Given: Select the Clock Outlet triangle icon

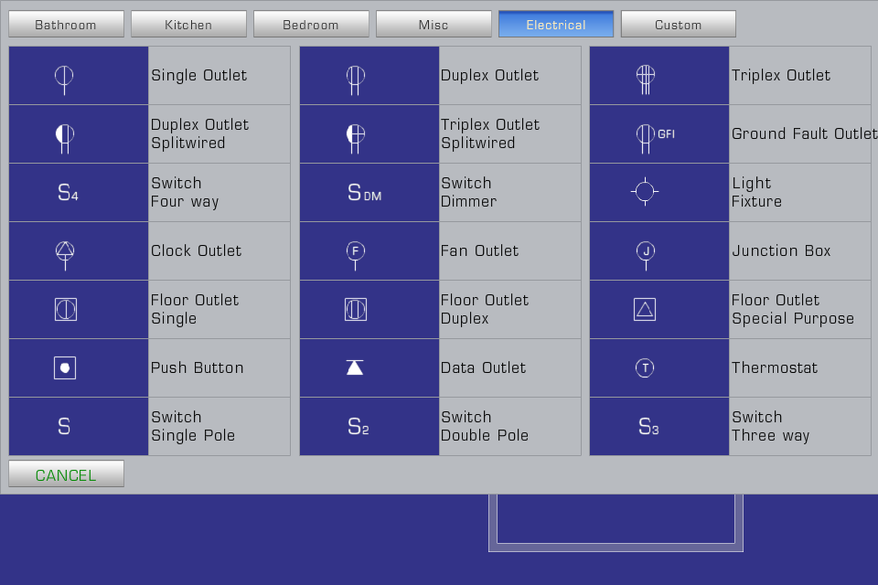Looking at the screenshot, I should pos(64,251).
